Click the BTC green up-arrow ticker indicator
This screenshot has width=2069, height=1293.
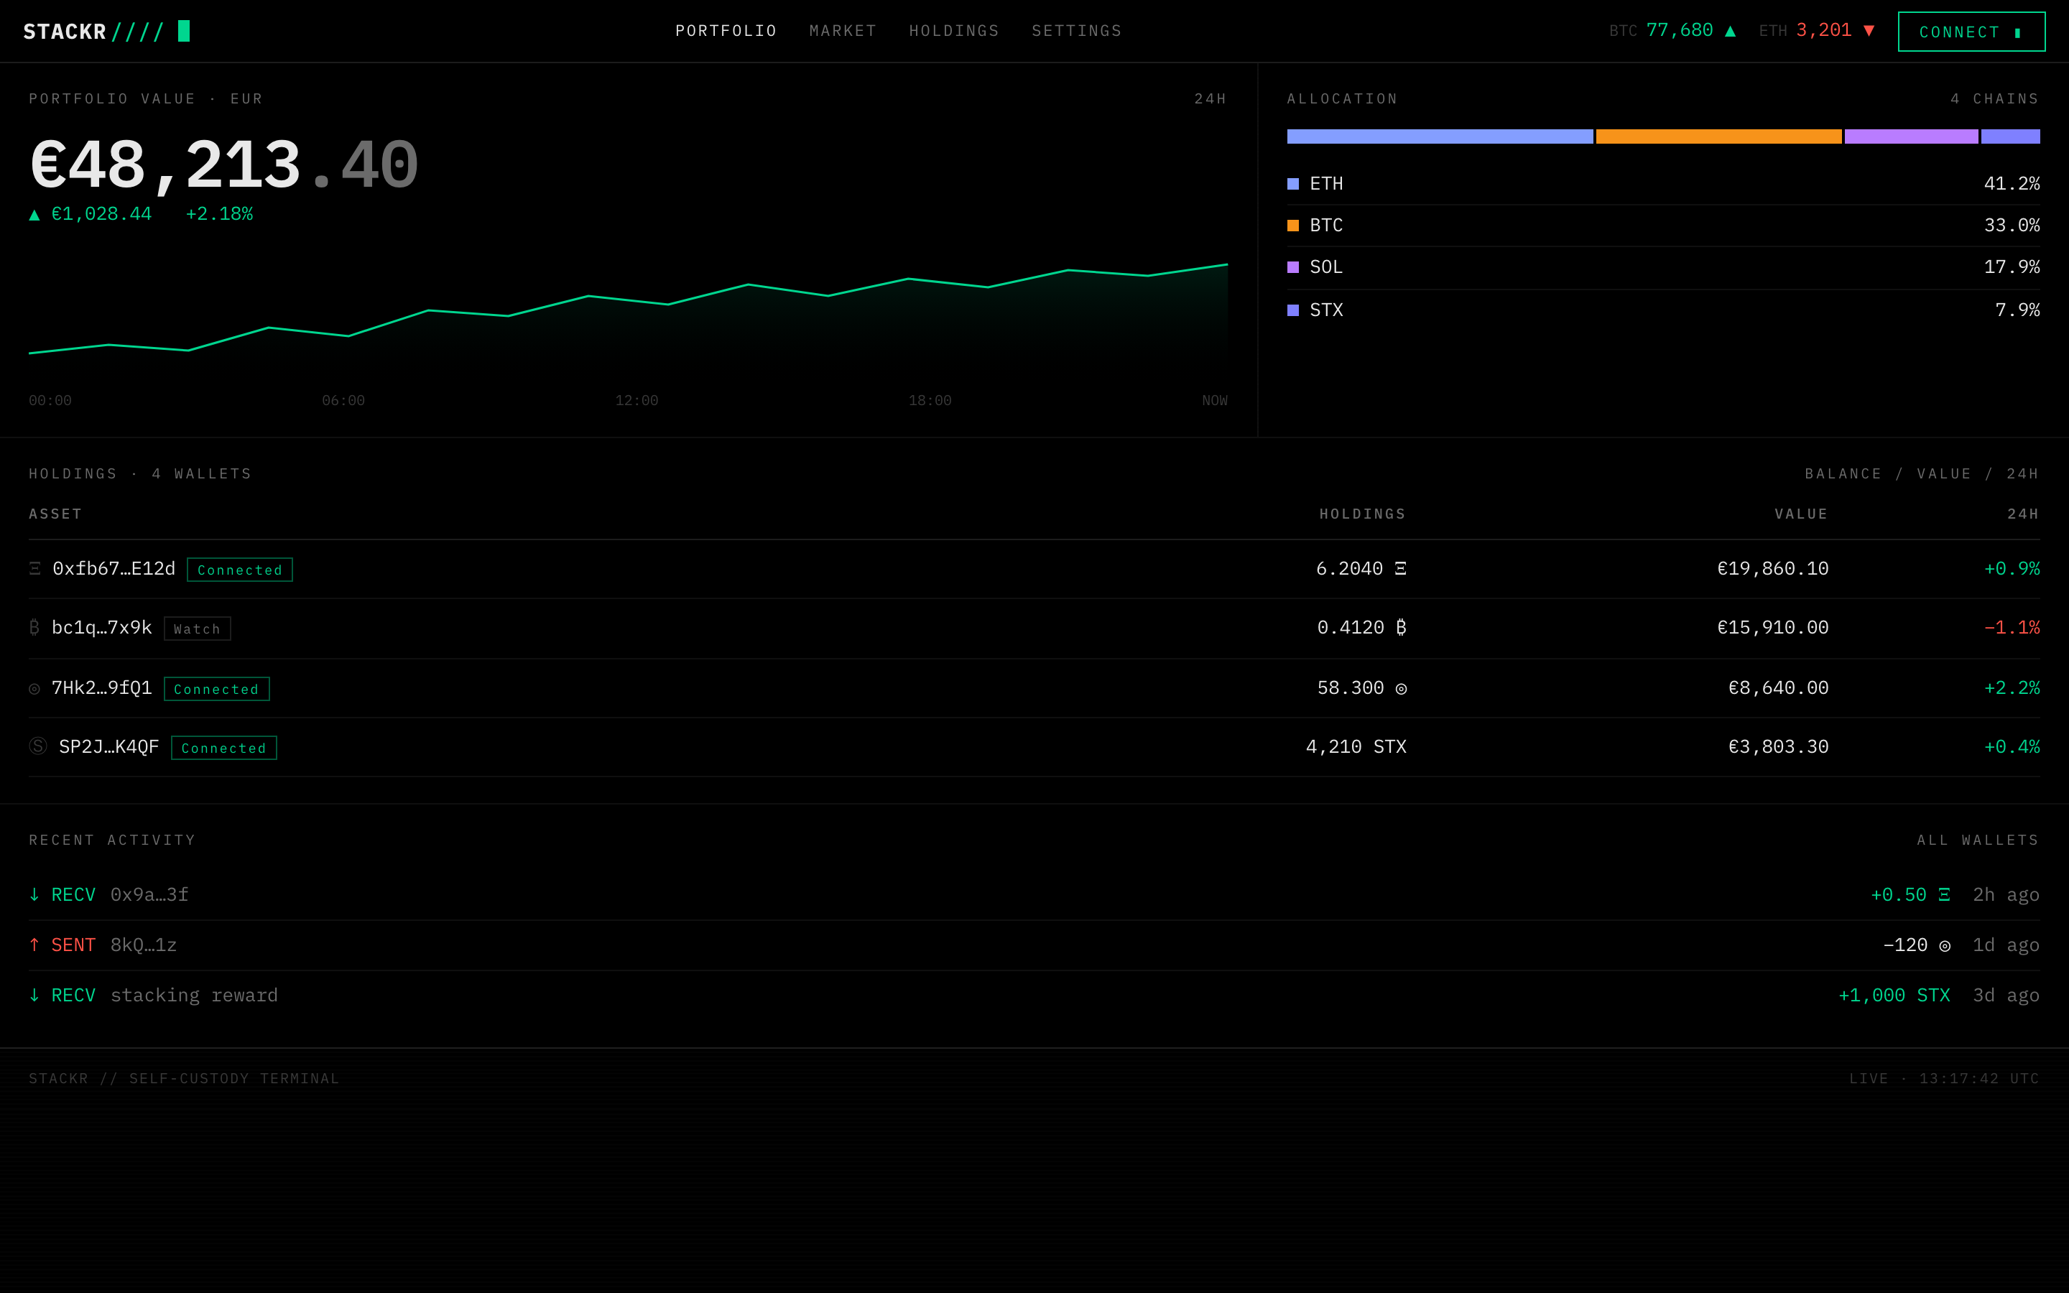(x=1731, y=31)
